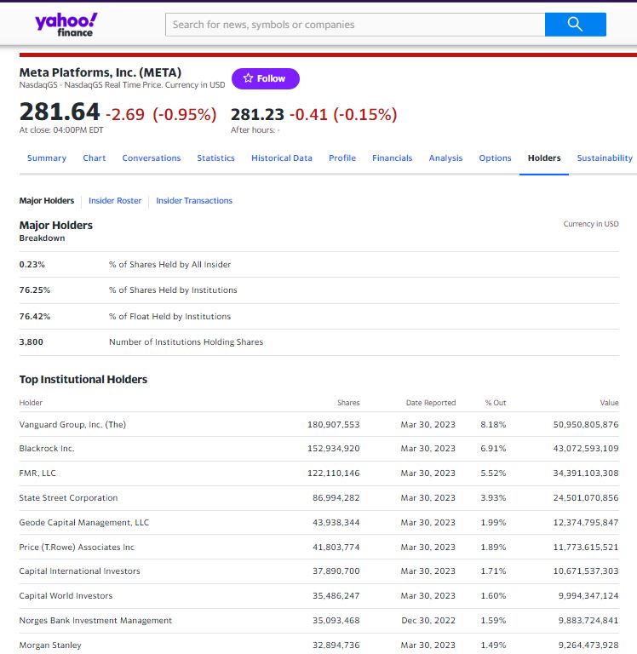637x654 pixels.
Task: Click the Yahoo Finance logo
Action: pyautogui.click(x=66, y=25)
